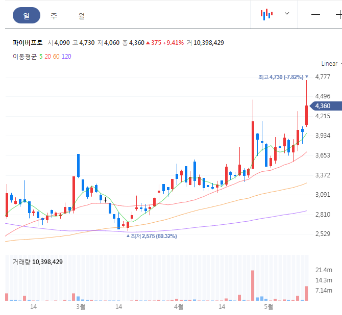Click the 7.14m volume axis label

[x=324, y=291]
